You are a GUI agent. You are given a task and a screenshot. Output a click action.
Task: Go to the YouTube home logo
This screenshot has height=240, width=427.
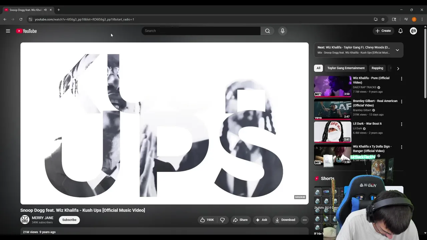26,31
